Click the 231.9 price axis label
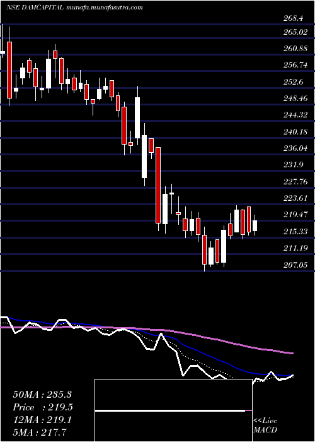The image size is (315, 442). coord(293,165)
